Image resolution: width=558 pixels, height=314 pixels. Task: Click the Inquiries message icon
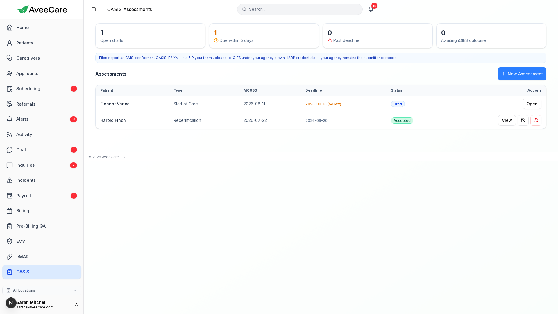point(10,165)
